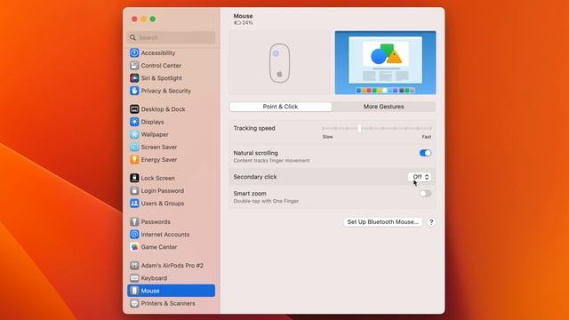This screenshot has height=320, width=569.
Task: Click the Lock Screen icon
Action: [x=134, y=178]
